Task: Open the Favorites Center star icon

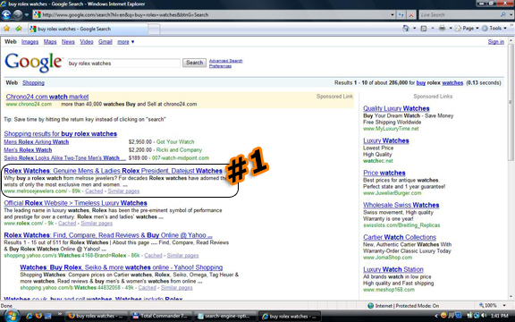Action: 6,29
